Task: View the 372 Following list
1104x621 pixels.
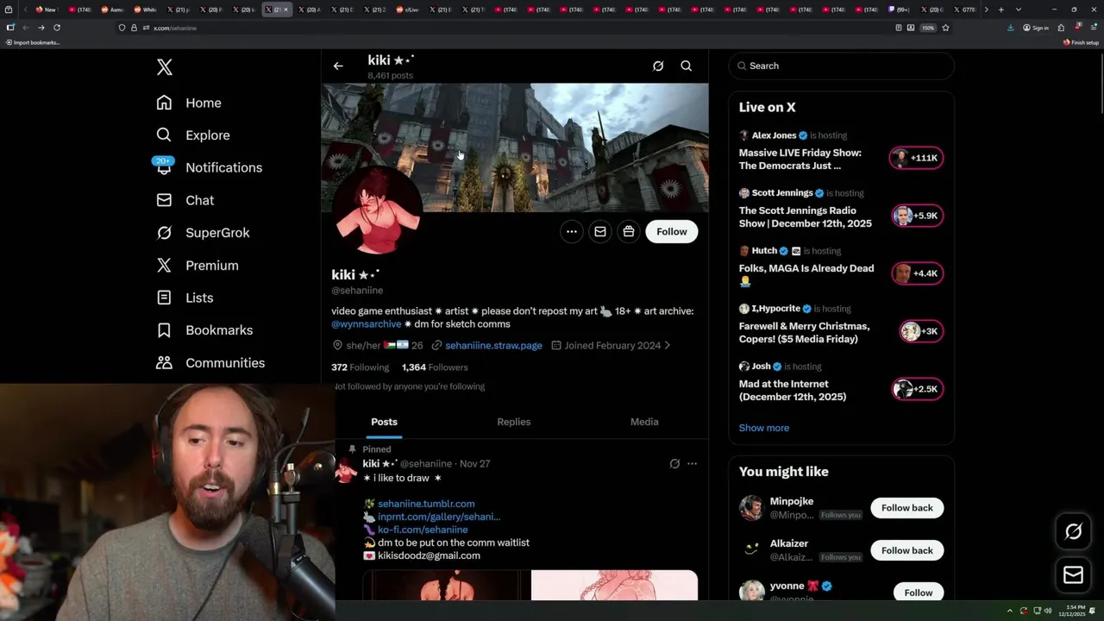Action: (360, 367)
